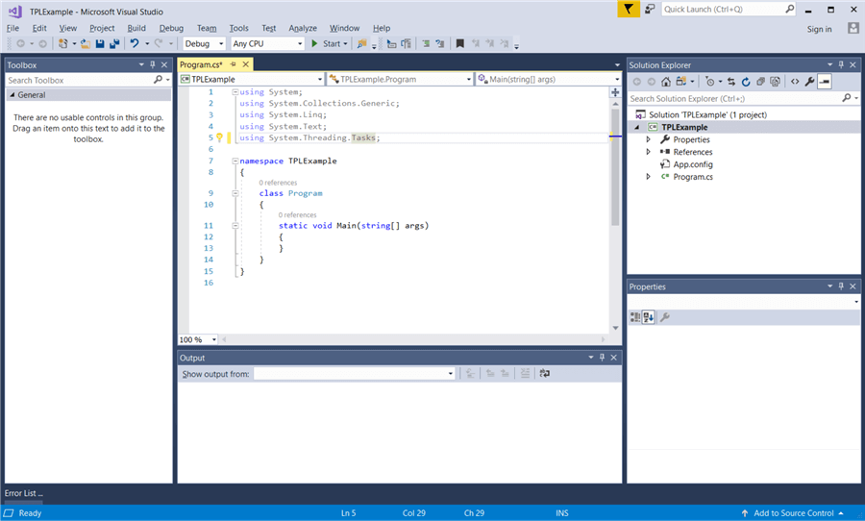
Task: Click the bookmark icon in the toolbar
Action: (x=460, y=43)
